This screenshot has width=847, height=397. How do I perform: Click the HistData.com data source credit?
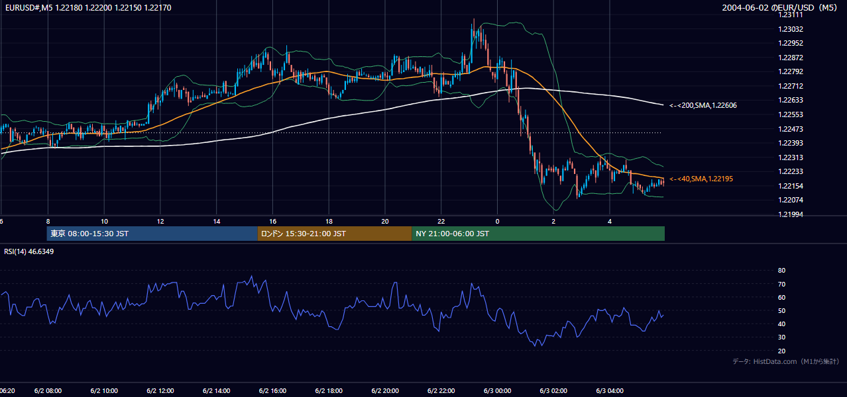click(x=786, y=361)
